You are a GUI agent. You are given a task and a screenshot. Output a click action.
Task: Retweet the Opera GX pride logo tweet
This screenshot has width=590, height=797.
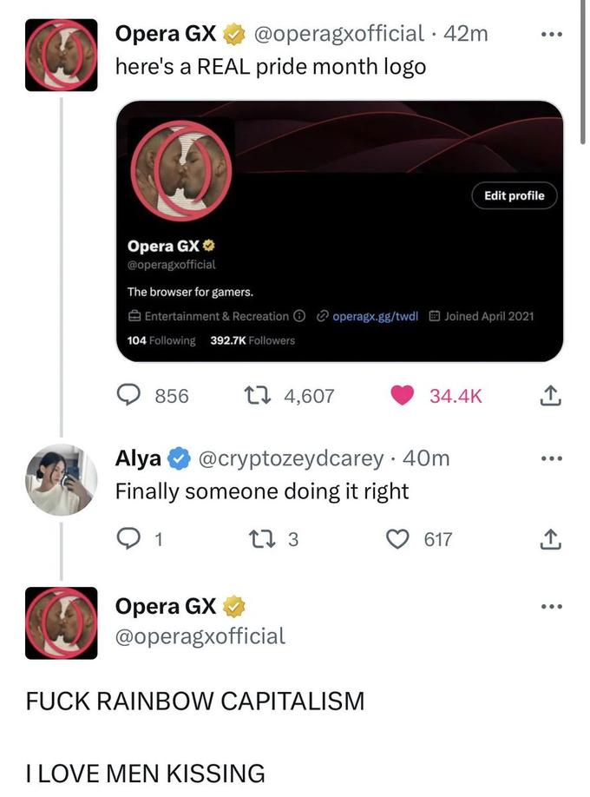248,396
